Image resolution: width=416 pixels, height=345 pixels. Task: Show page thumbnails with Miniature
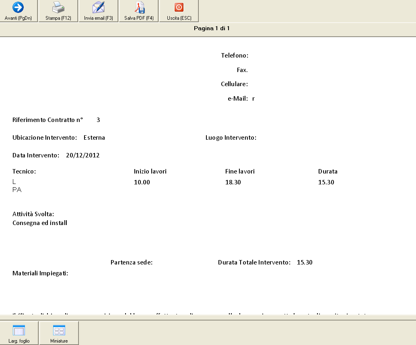(59, 333)
